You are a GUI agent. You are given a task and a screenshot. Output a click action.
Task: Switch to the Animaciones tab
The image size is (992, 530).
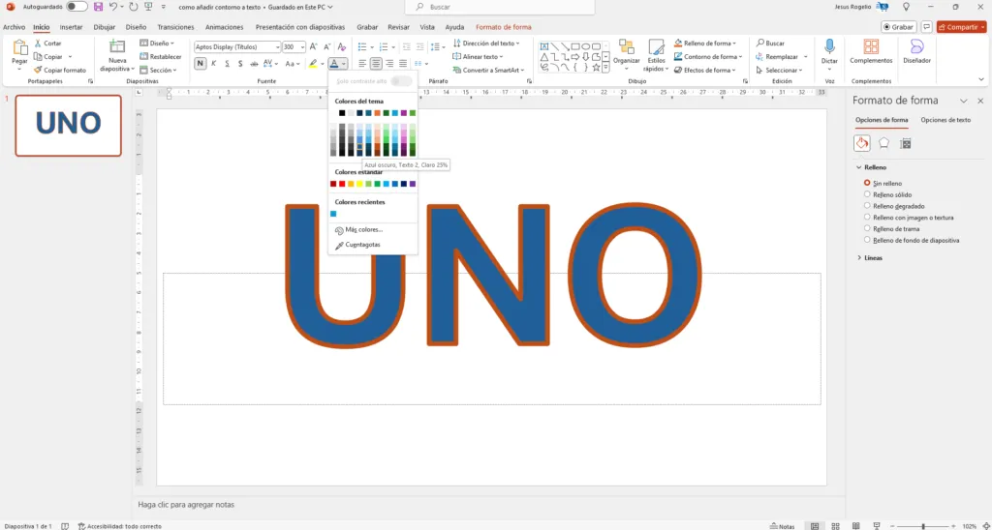point(225,27)
